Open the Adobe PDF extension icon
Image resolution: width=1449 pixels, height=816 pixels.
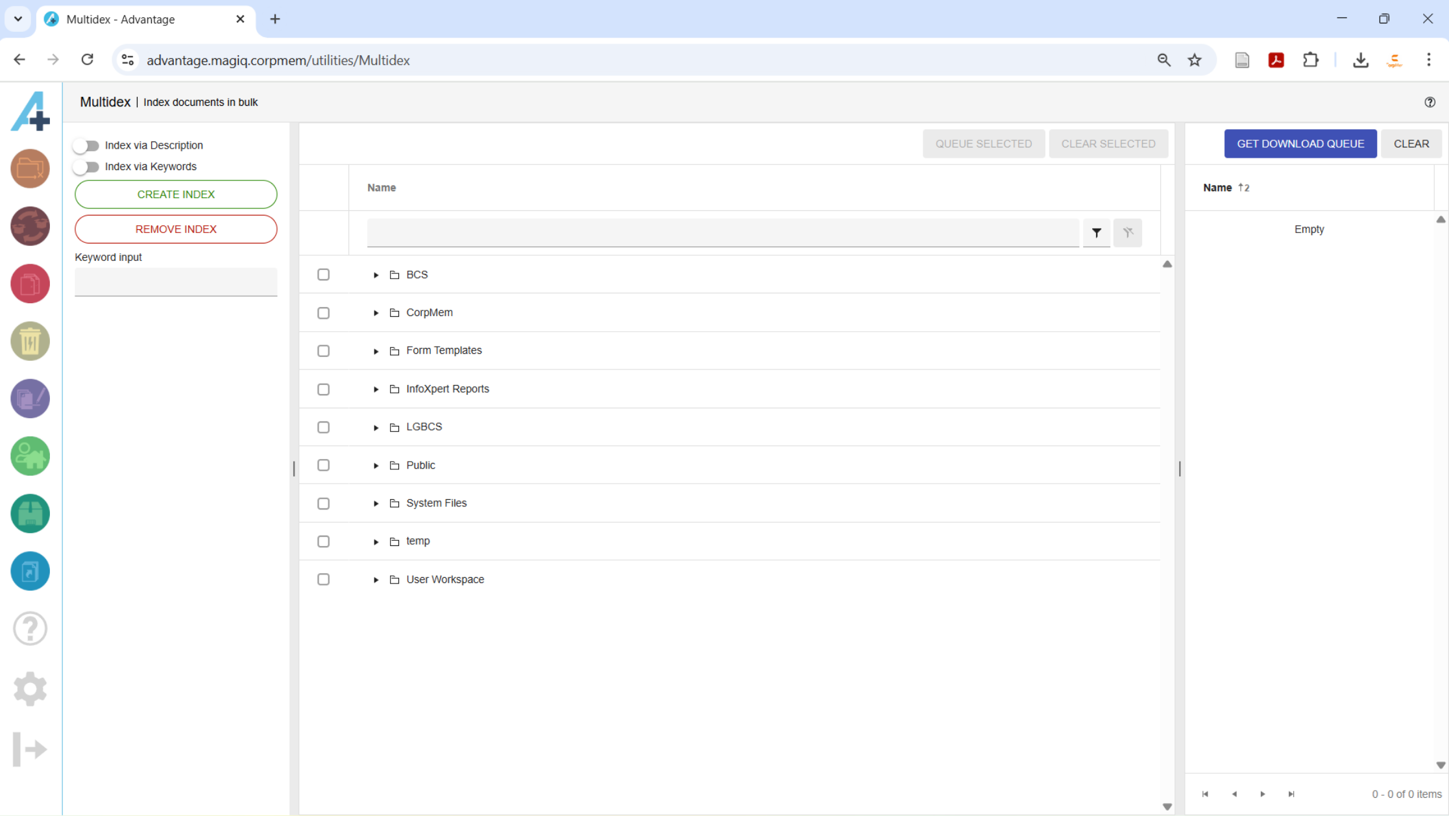(x=1276, y=60)
